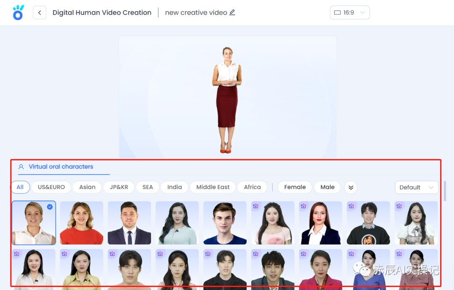Select the JP&KR filter chip
Screen dimensions: 454x290
[x=119, y=187]
